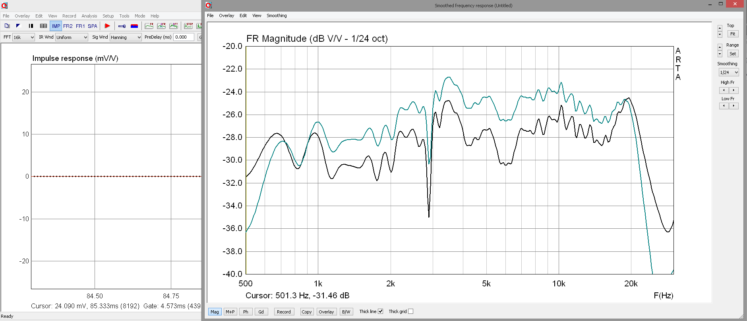The image size is (747, 321).
Task: Open the IR Wnd Uniform dropdown
Action: [72, 37]
